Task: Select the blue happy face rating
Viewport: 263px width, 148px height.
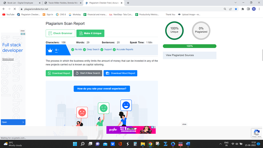Action: coord(126,105)
